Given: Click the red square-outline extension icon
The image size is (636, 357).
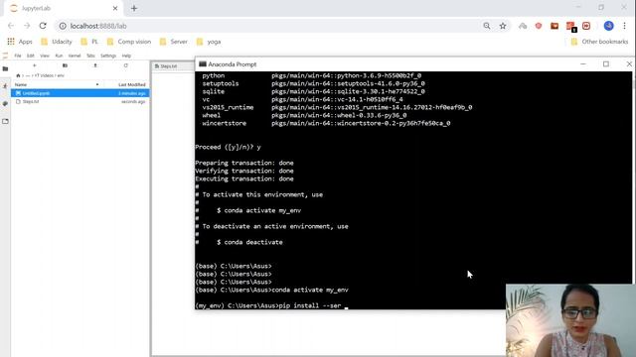Looking at the screenshot, I should pos(586,26).
